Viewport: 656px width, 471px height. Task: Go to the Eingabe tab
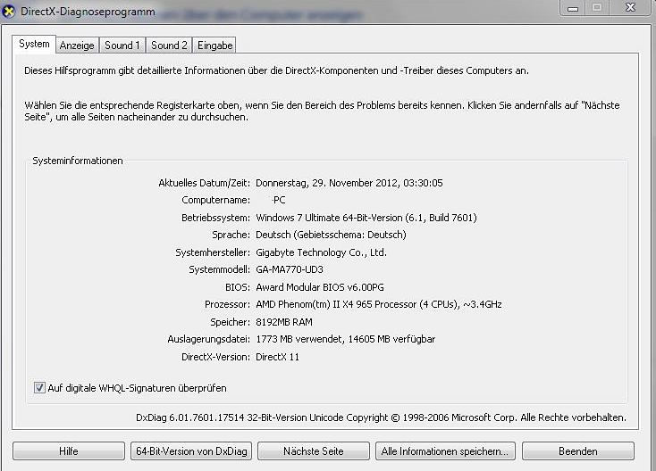pos(214,45)
